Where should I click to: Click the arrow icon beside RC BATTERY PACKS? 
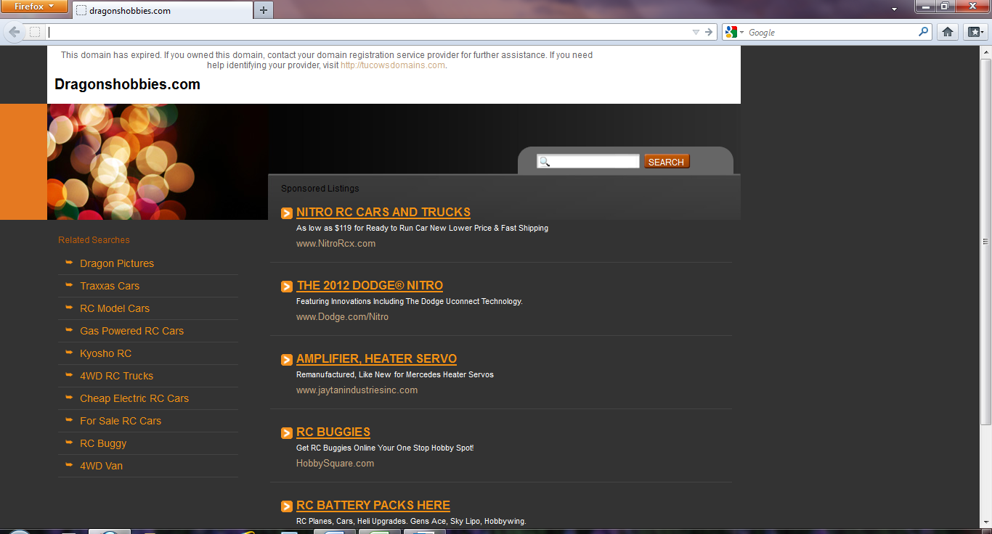click(287, 506)
